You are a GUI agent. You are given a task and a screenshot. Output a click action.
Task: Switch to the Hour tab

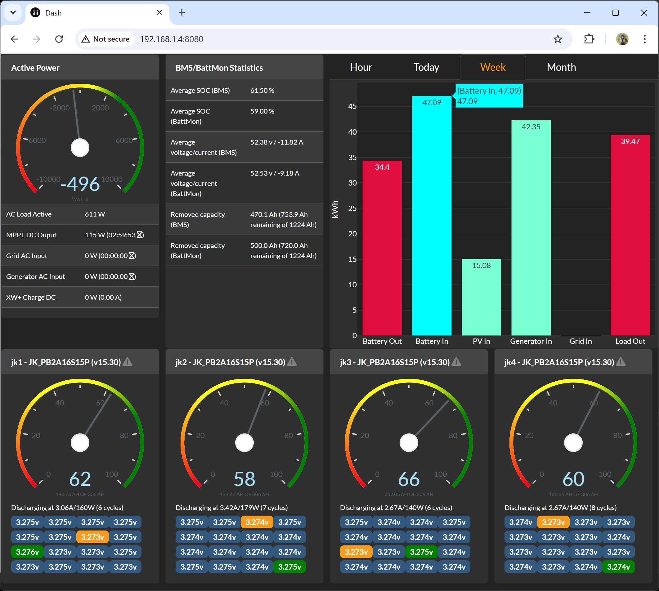361,67
